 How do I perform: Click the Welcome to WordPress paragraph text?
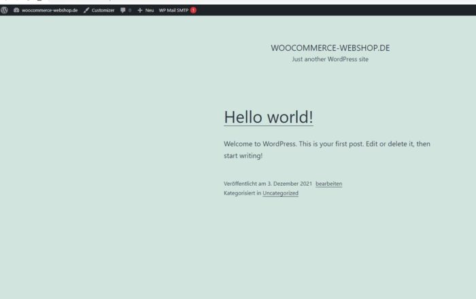327,150
